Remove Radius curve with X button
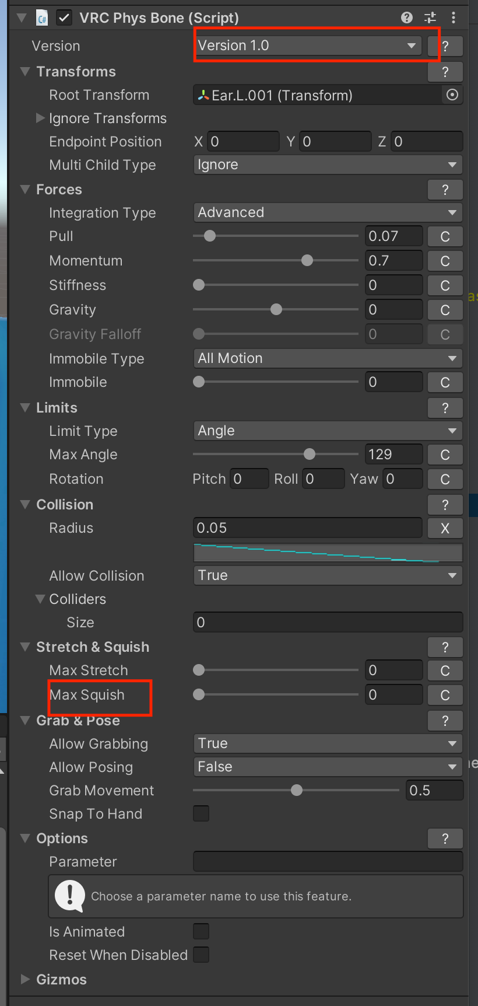Viewport: 478px width, 1006px height. (x=445, y=528)
